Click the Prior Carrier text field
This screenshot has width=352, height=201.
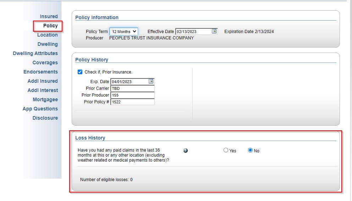point(132,88)
